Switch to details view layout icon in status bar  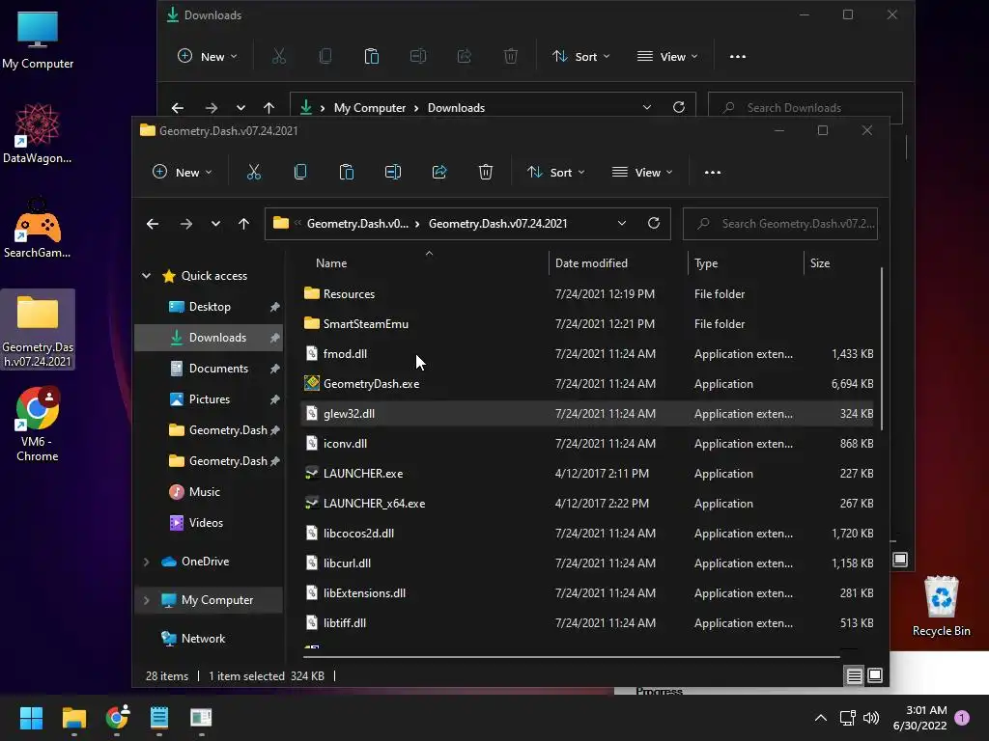[x=854, y=676]
